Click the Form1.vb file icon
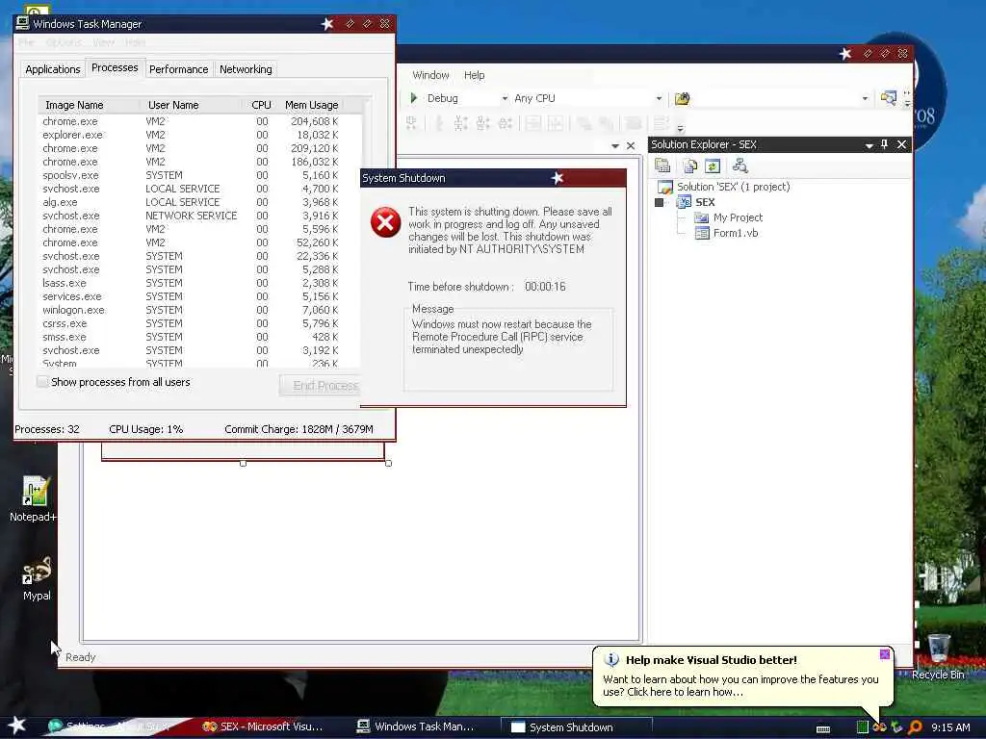 (702, 233)
